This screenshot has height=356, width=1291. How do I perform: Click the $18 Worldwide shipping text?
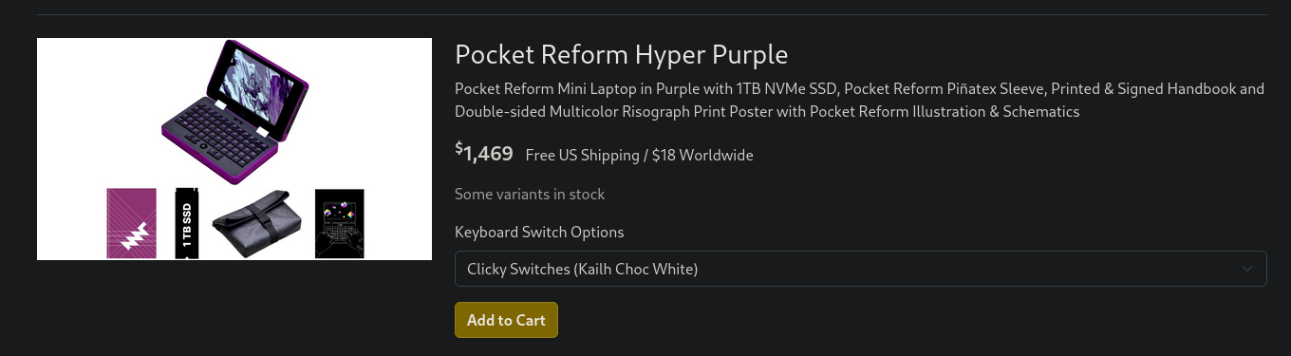click(702, 155)
